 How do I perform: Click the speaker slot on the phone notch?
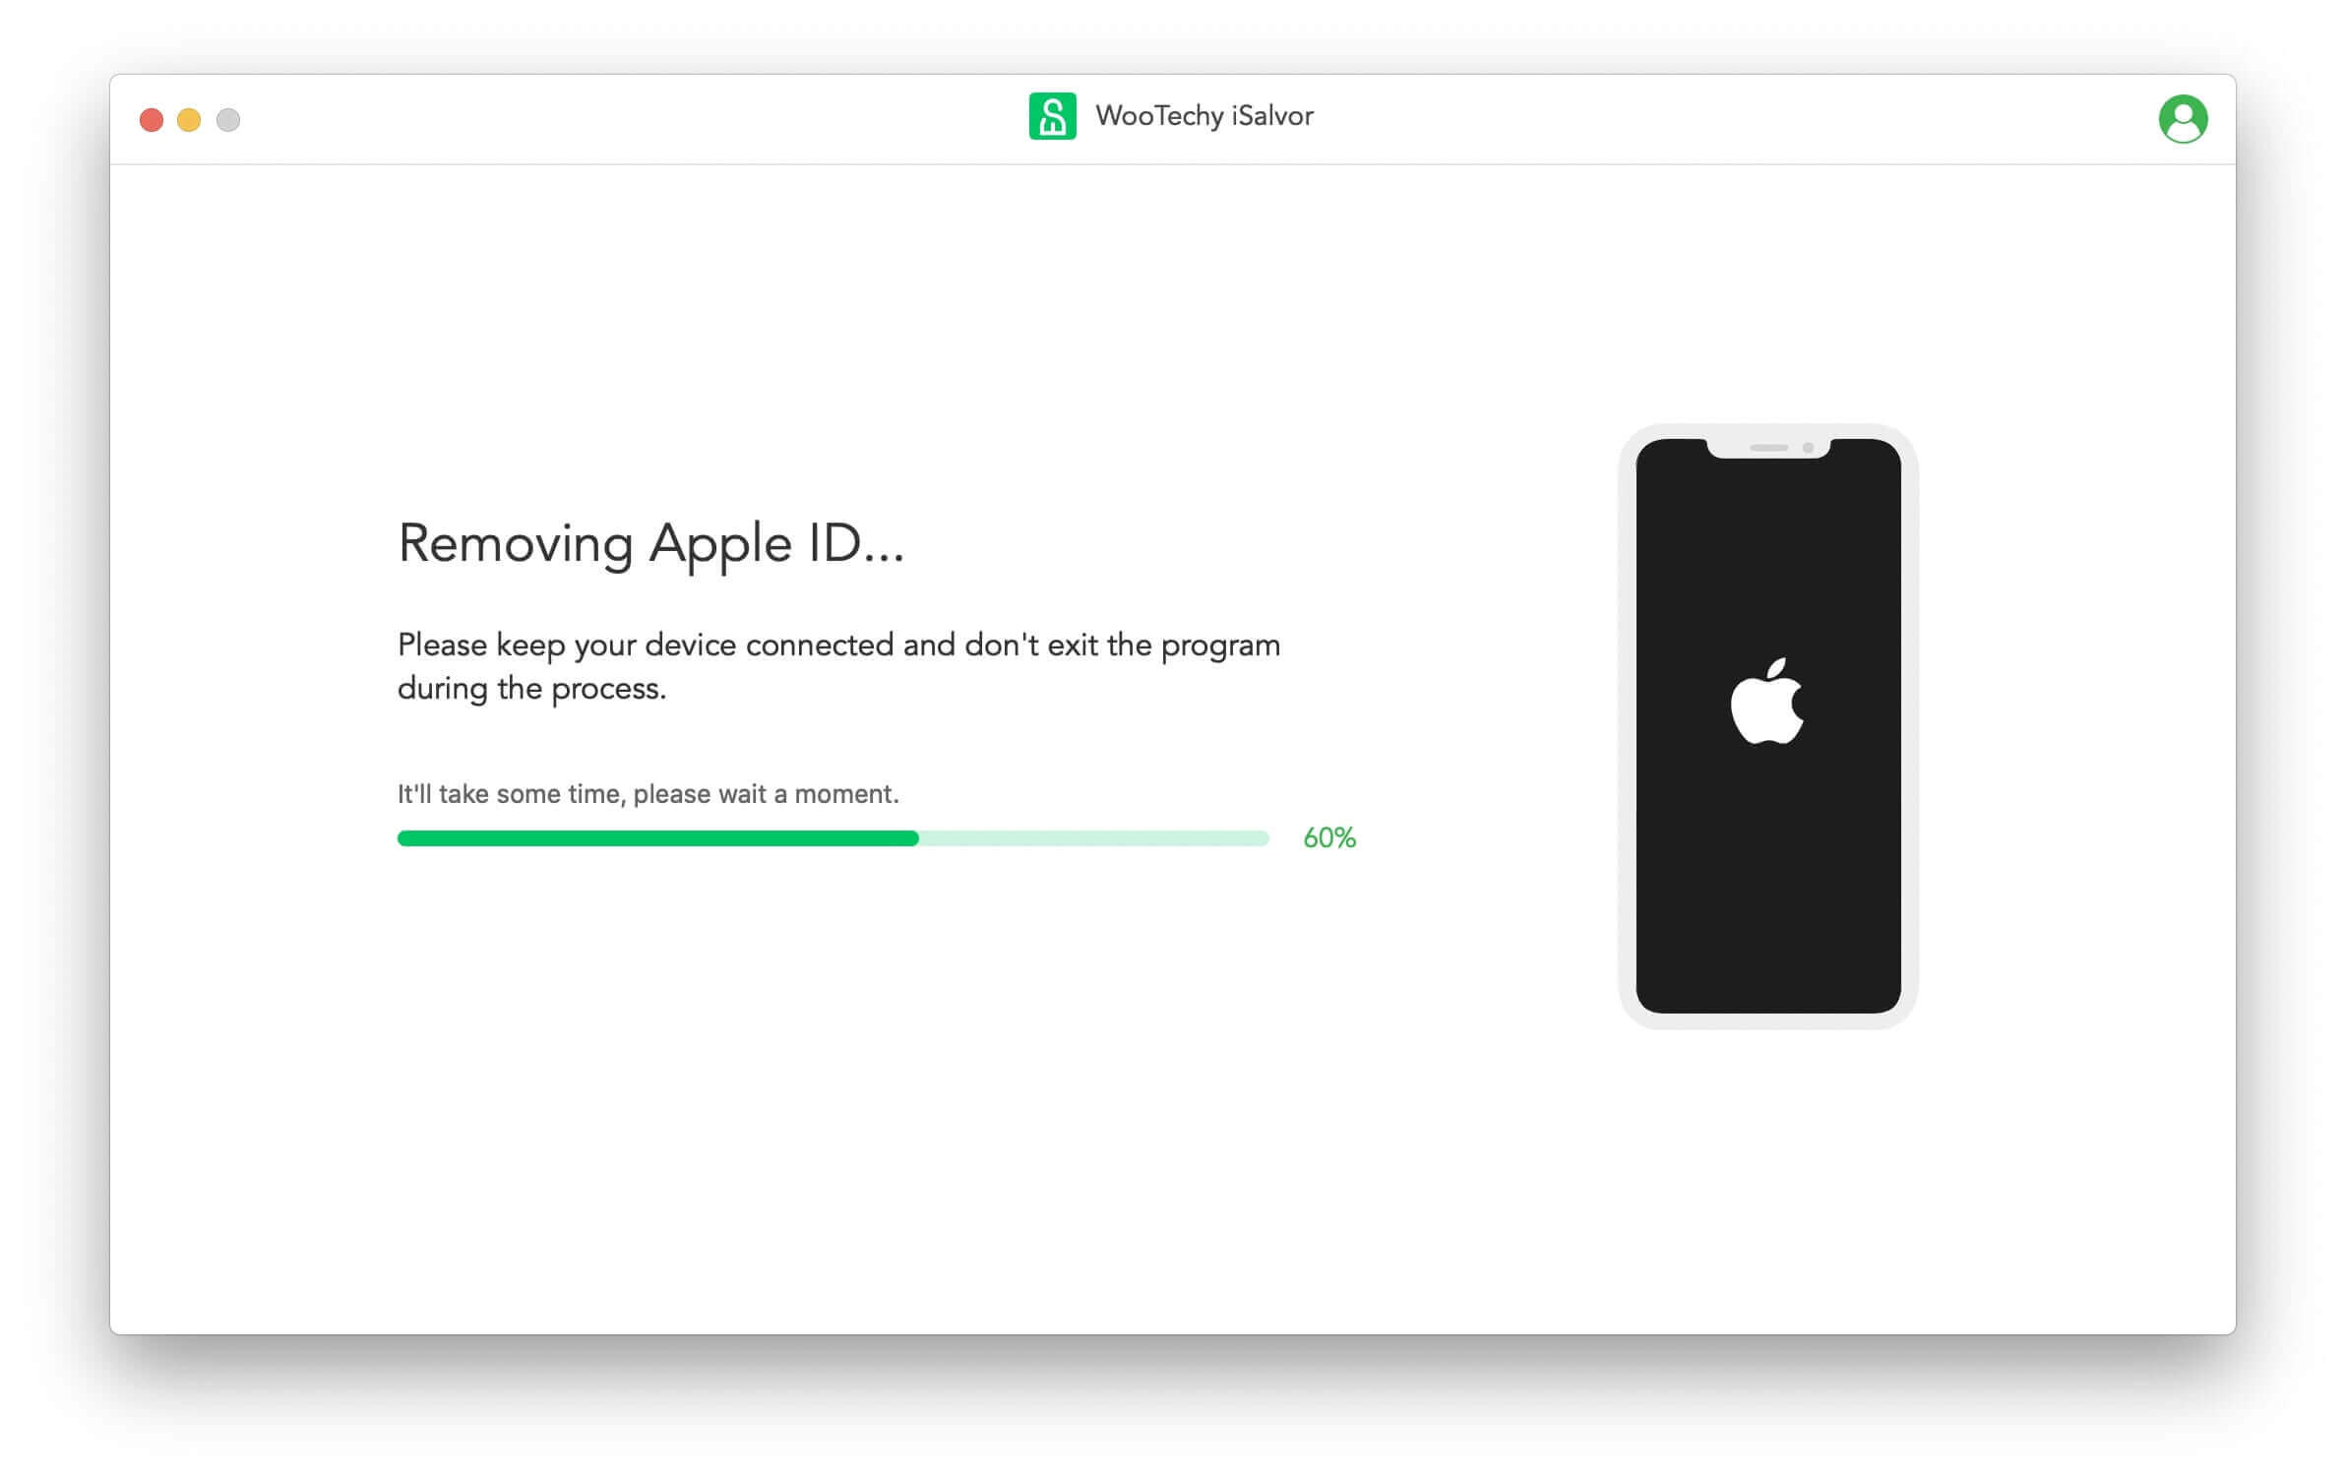pyautogui.click(x=1768, y=448)
